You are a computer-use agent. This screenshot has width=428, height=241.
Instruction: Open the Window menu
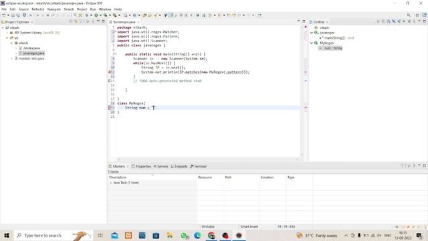point(105,9)
